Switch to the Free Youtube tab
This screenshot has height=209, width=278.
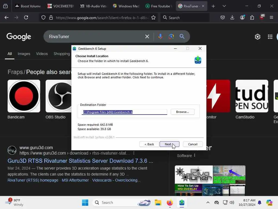point(159,6)
